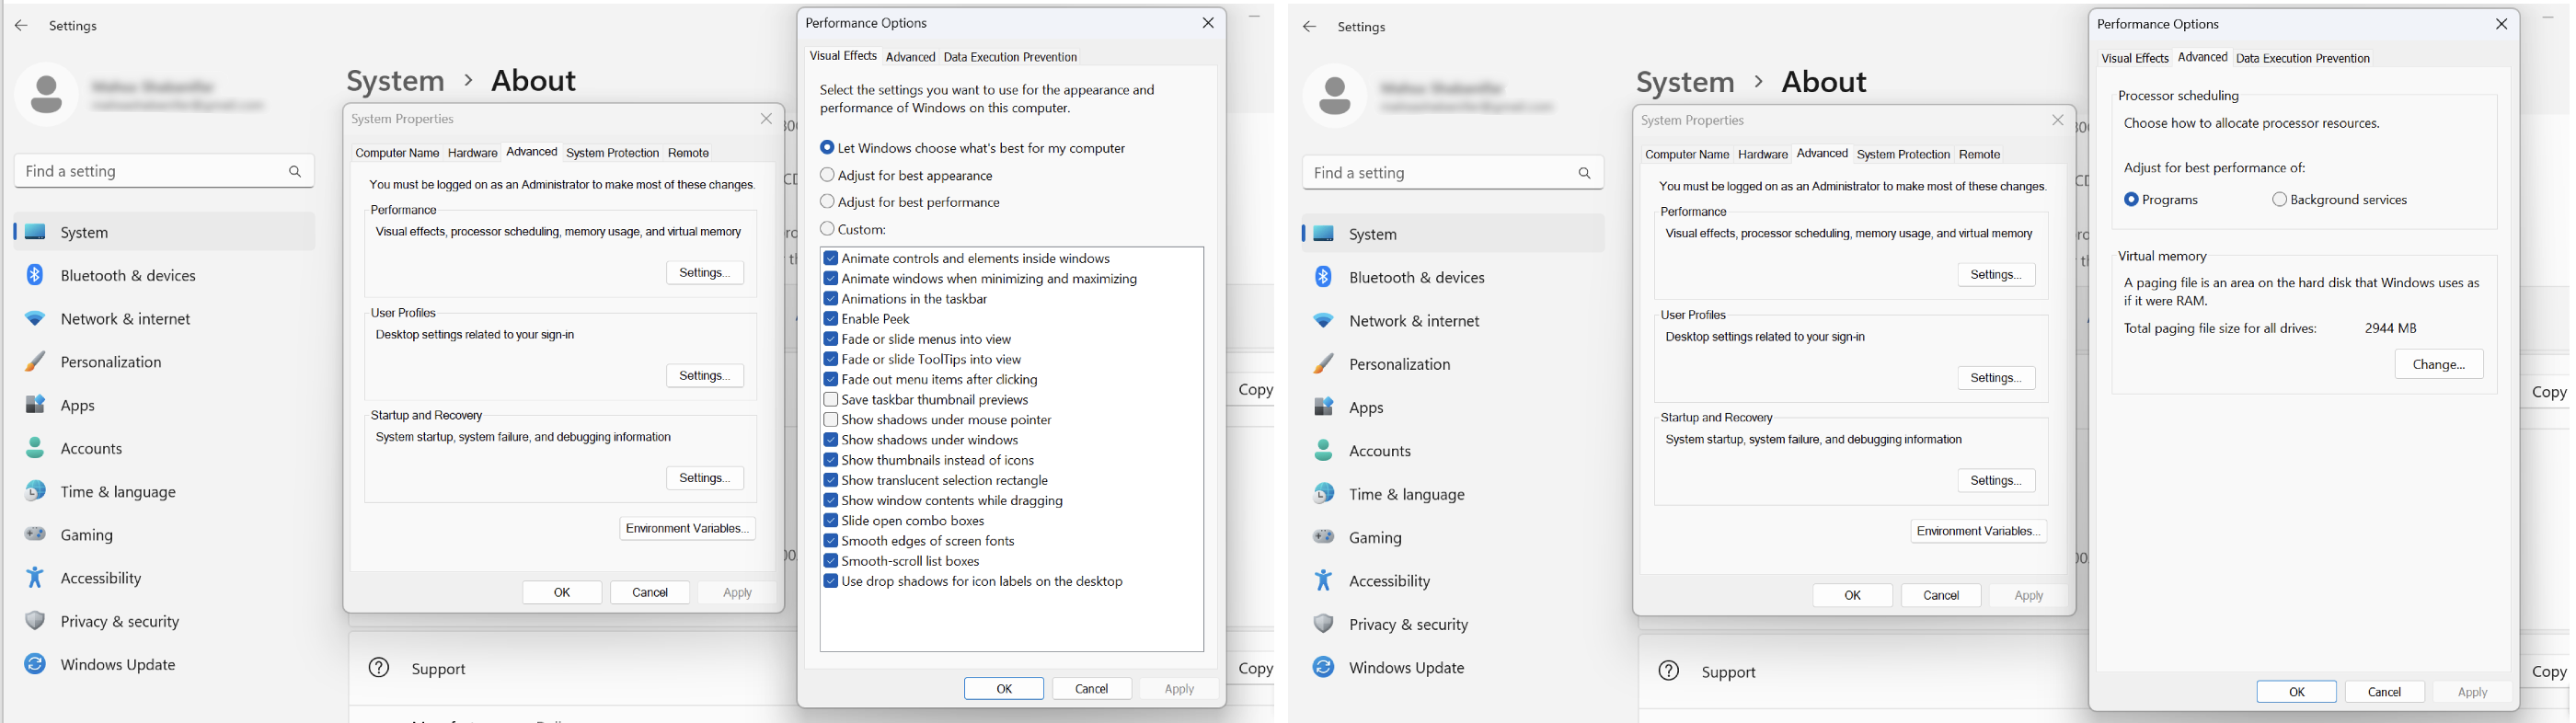Select "Adjust for best appearance" radio button
2576x723 pixels.
(827, 175)
